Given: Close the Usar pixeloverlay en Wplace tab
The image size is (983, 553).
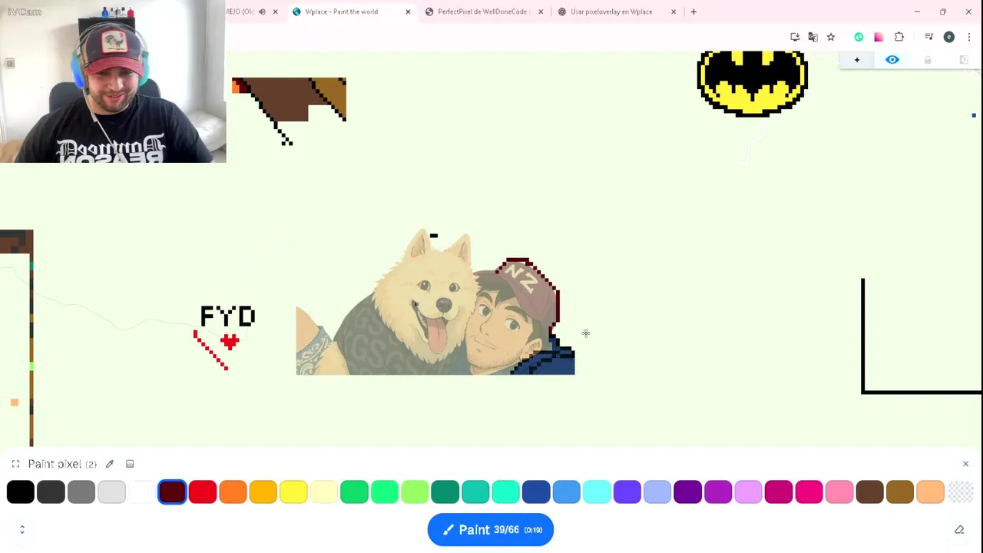Looking at the screenshot, I should [674, 12].
